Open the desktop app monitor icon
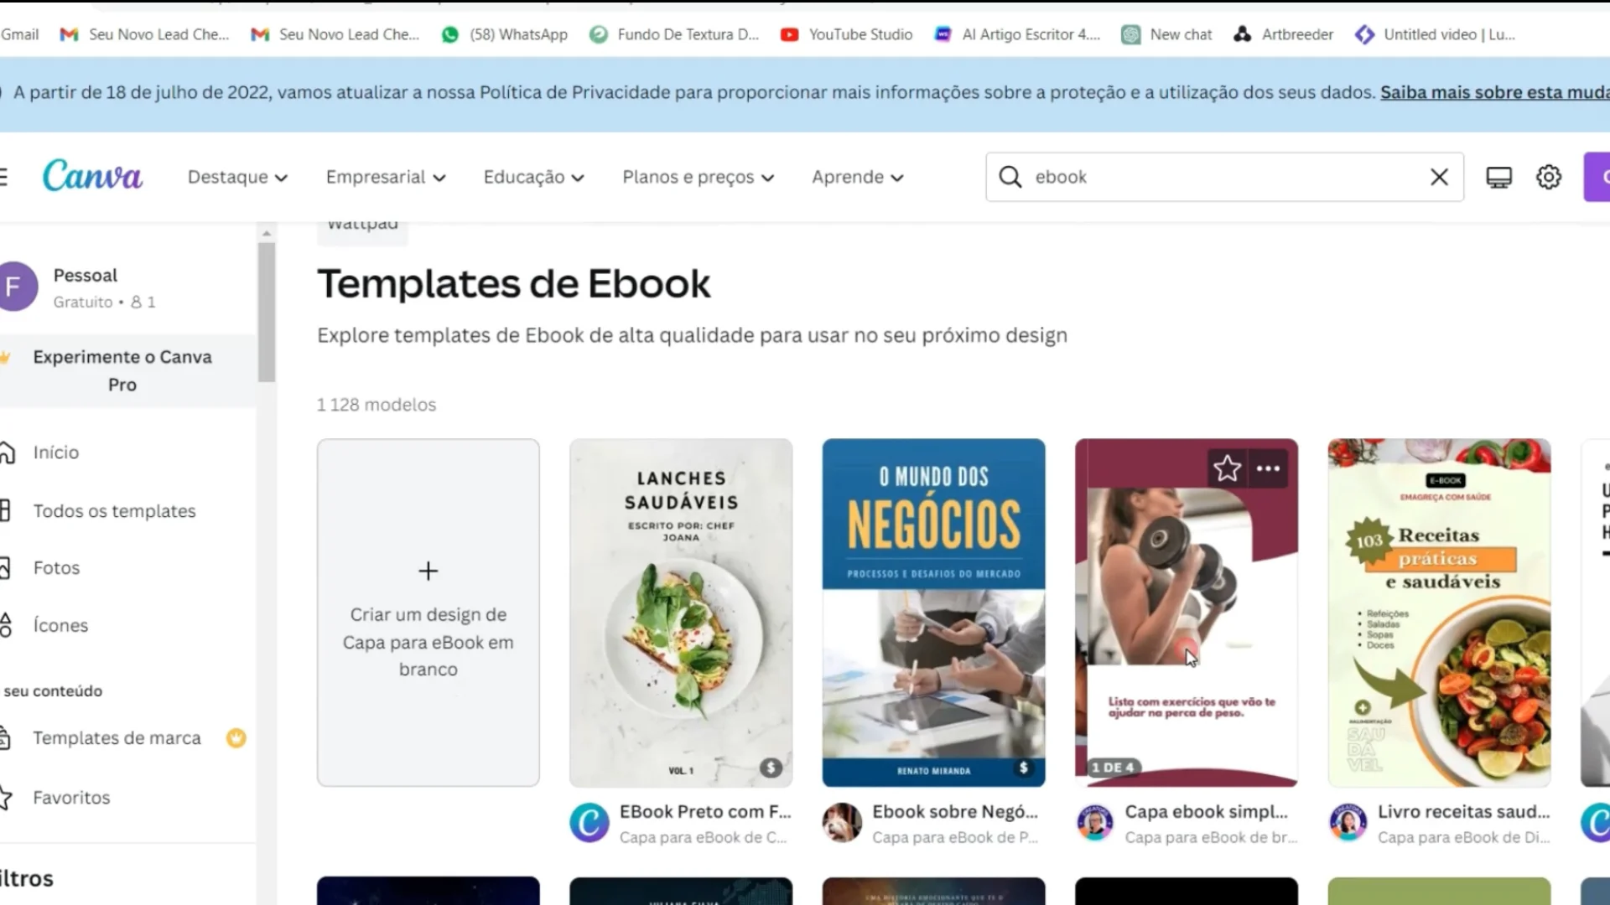 coord(1498,177)
